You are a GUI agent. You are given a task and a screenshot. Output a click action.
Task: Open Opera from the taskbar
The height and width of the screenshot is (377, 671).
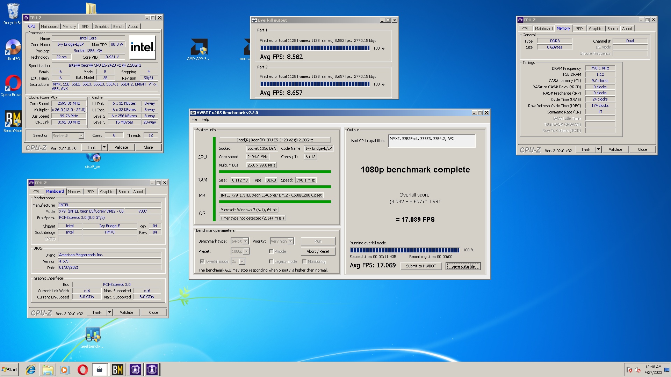coord(82,370)
